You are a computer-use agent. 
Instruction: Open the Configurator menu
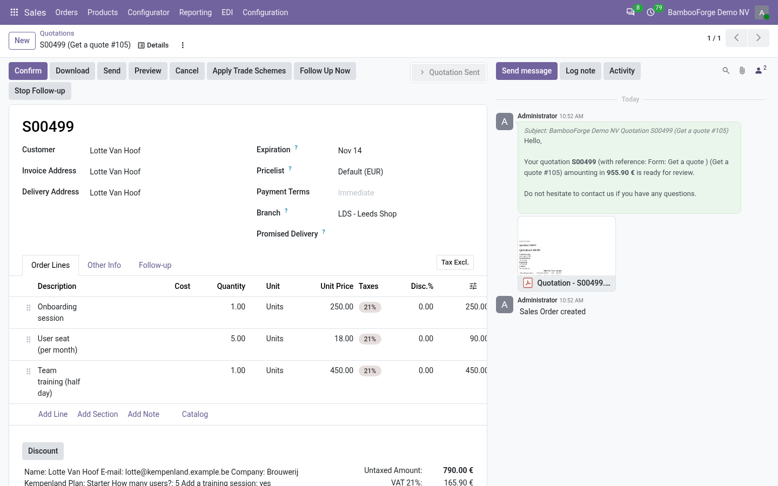point(149,12)
